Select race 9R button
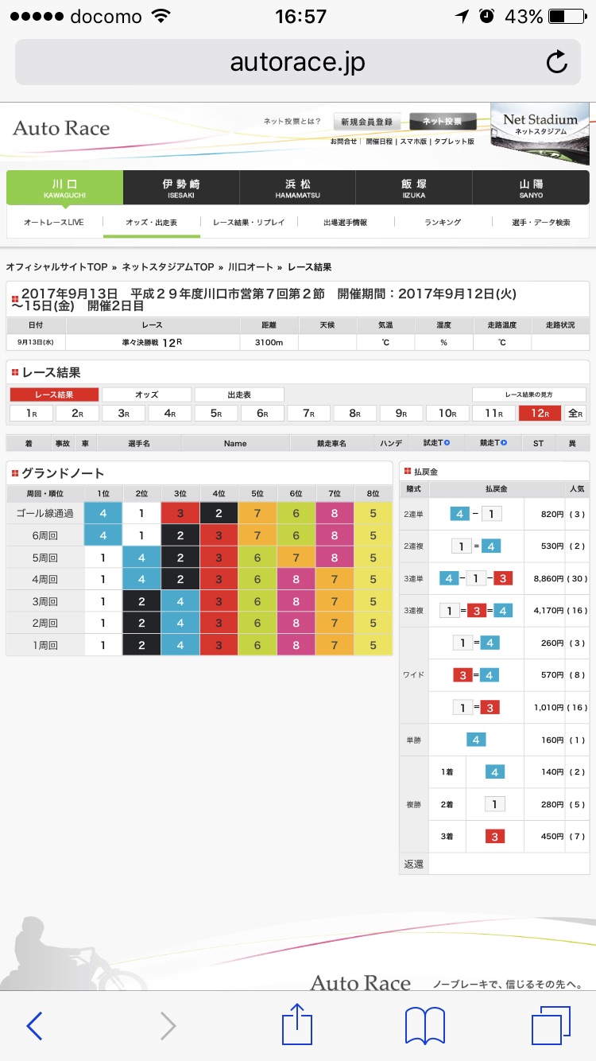This screenshot has width=596, height=1061. coord(401,414)
